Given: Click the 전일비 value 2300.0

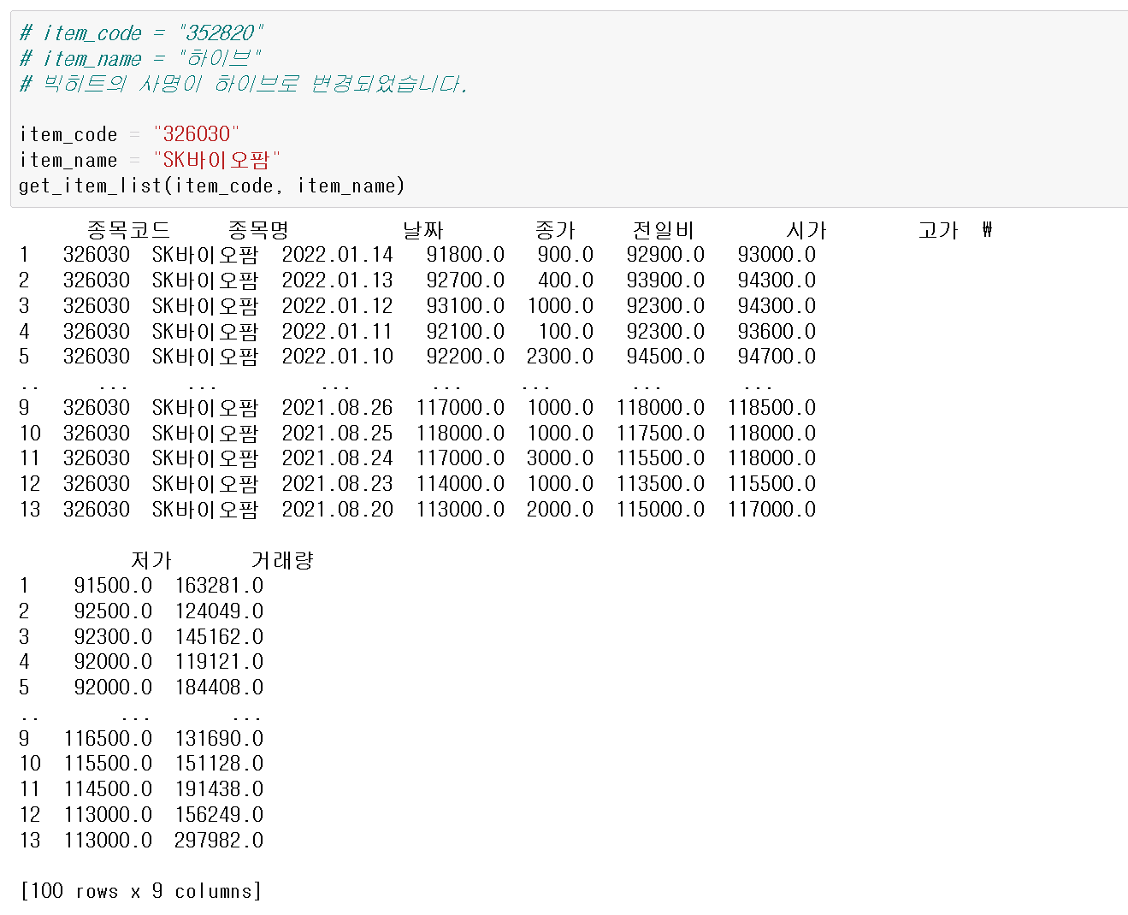Looking at the screenshot, I should 560,357.
